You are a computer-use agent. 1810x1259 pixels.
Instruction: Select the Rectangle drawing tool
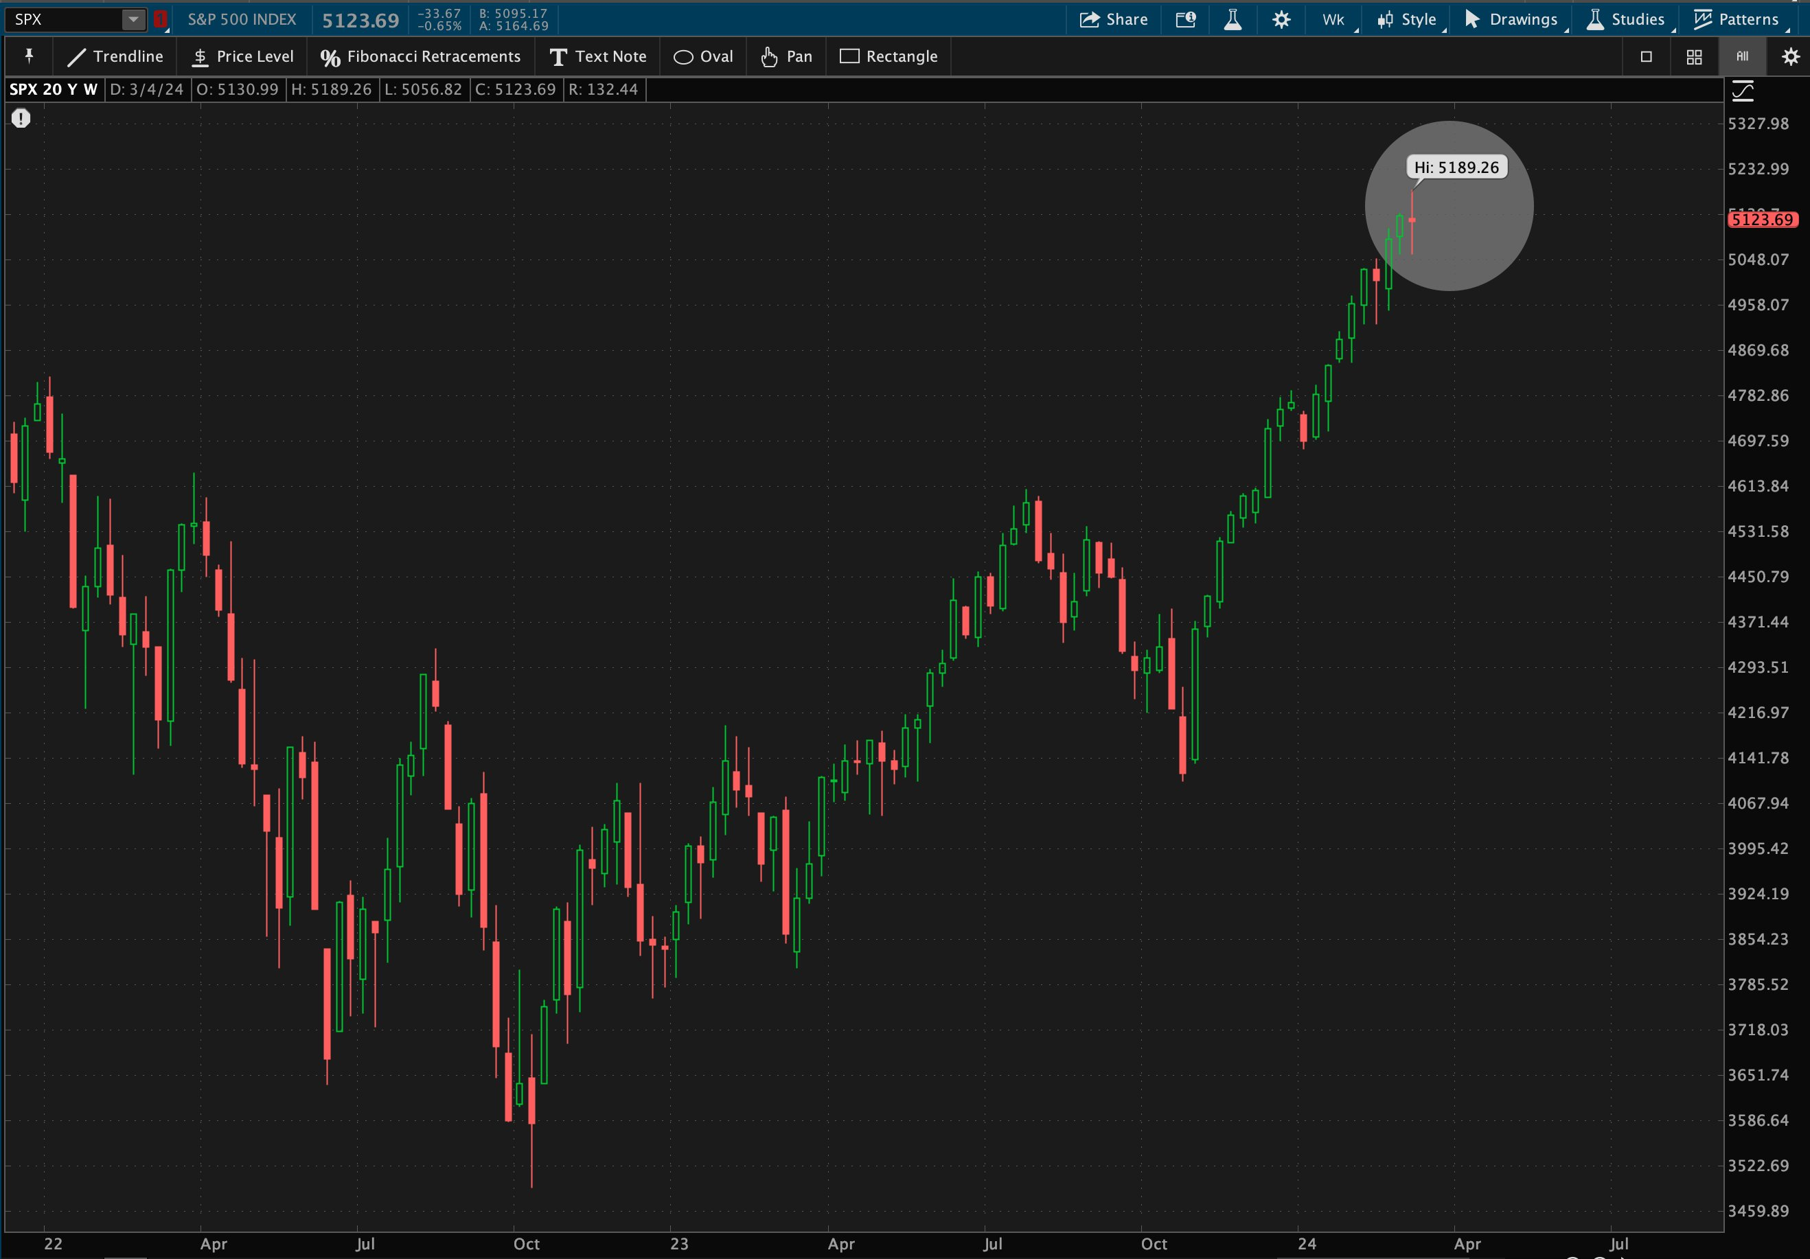889,57
